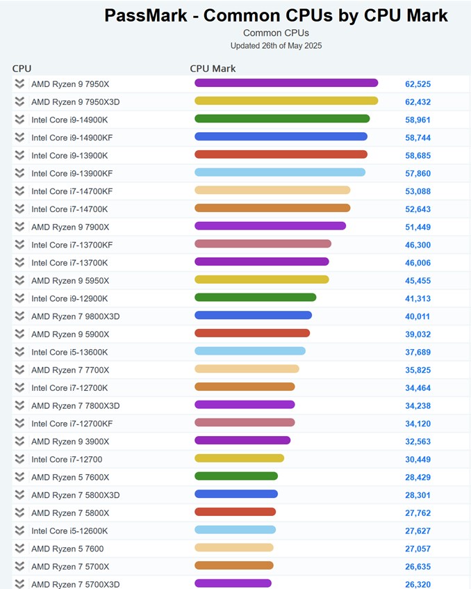Open the AMD Ryzen 9 7900X link
The height and width of the screenshot is (589, 471).
(x=70, y=227)
